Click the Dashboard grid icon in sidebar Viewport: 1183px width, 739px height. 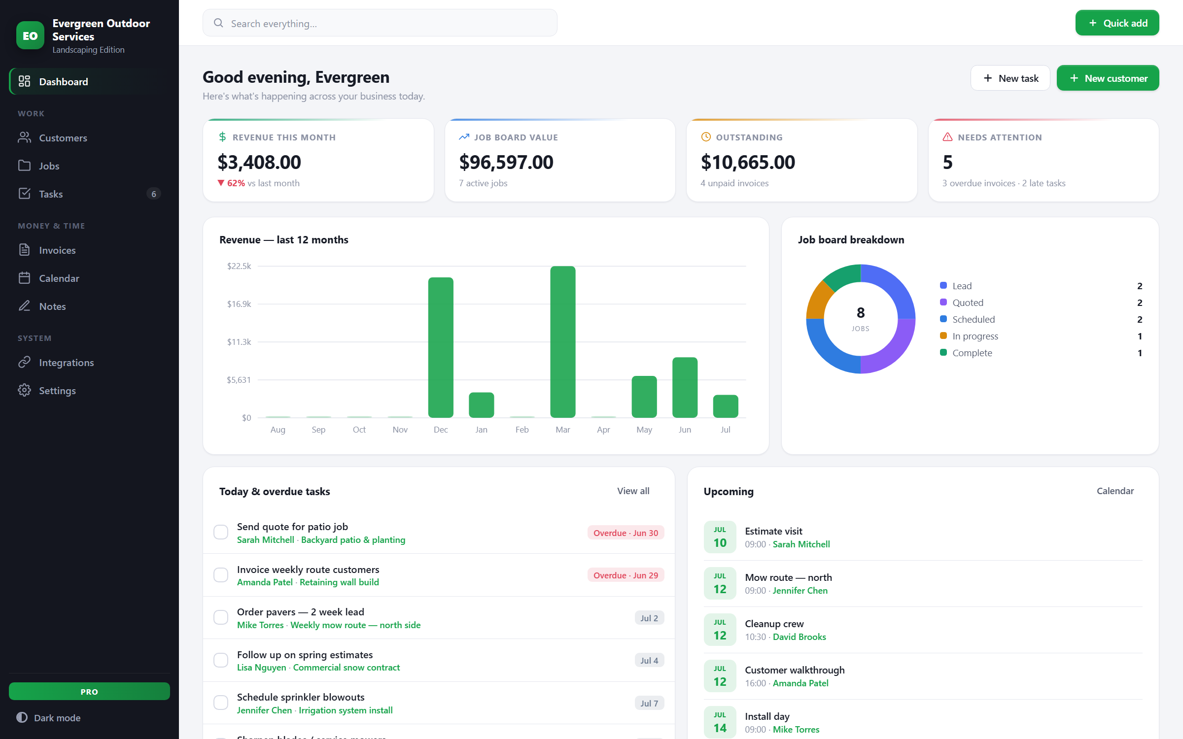(x=24, y=81)
